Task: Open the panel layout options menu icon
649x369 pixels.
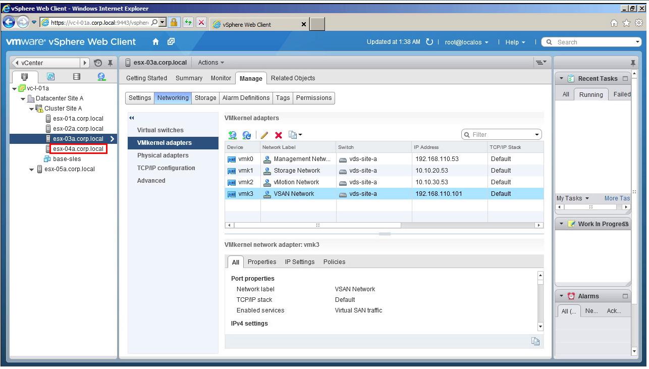Action: tap(541, 63)
